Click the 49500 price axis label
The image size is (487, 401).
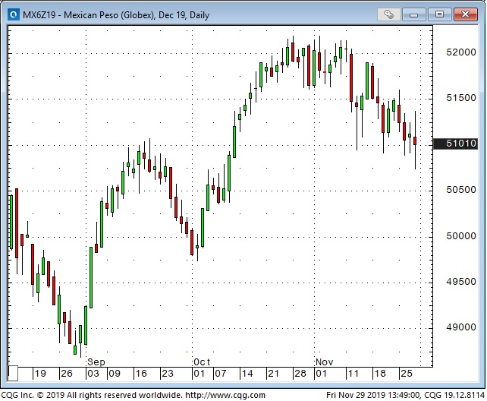point(461,282)
